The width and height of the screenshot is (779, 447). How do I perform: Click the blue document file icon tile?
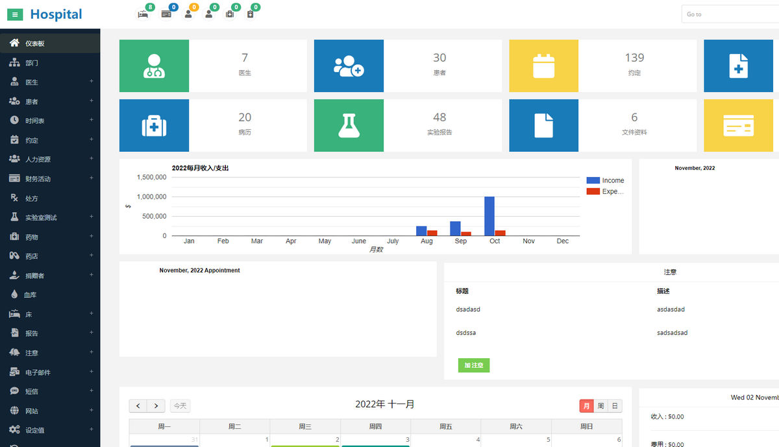coord(543,125)
